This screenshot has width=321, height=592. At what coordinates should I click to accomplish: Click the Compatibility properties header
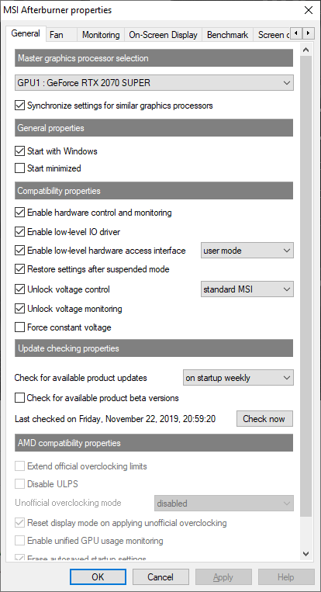click(x=154, y=191)
